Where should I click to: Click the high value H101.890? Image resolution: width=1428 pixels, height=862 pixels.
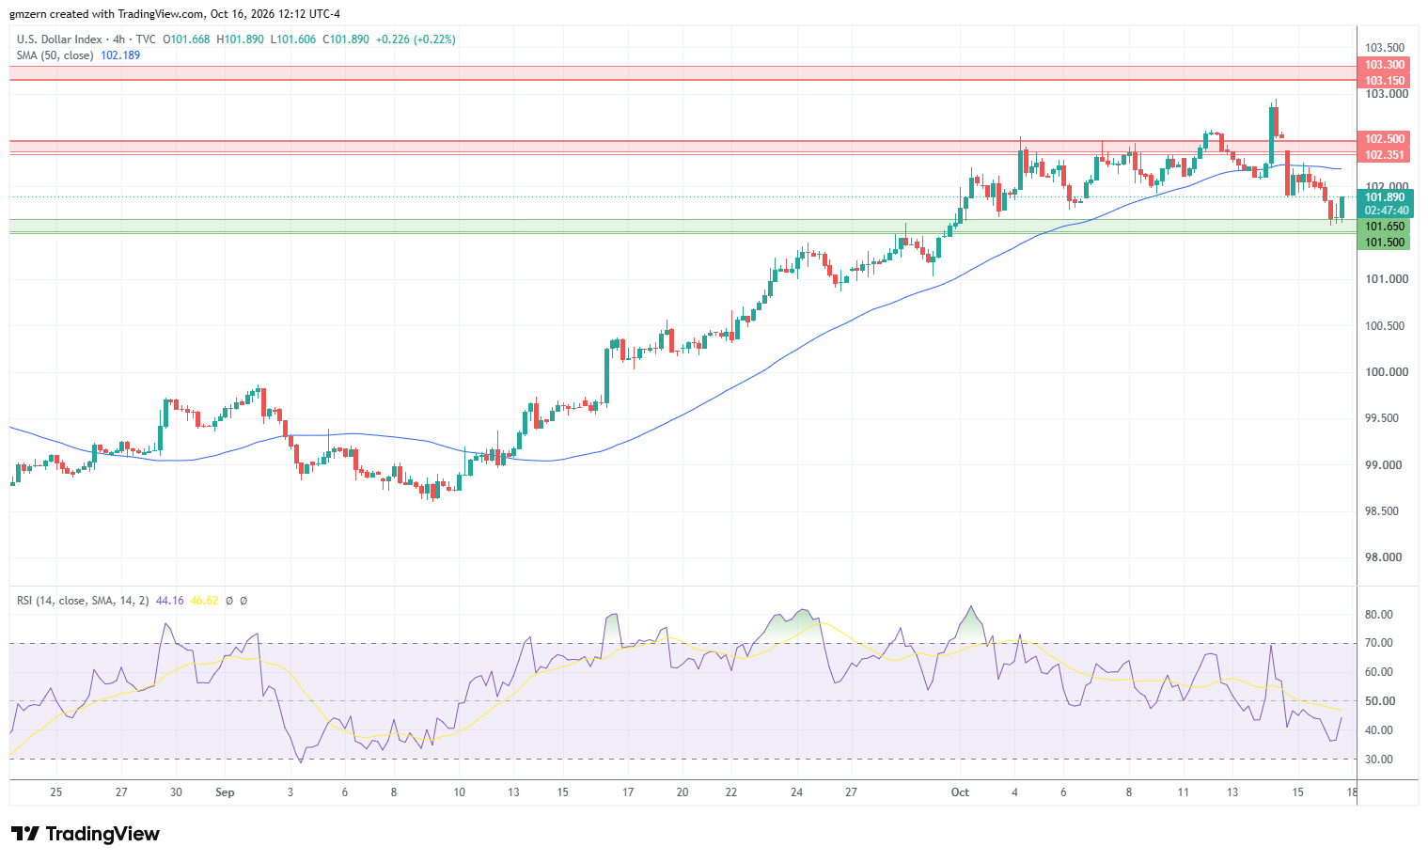pyautogui.click(x=240, y=39)
